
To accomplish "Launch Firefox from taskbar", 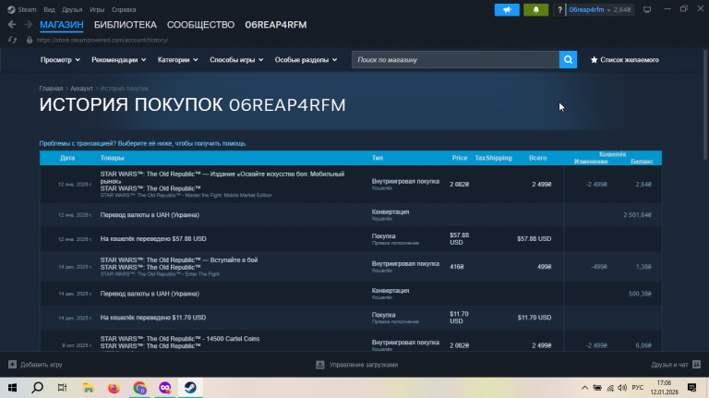I will click(x=114, y=388).
